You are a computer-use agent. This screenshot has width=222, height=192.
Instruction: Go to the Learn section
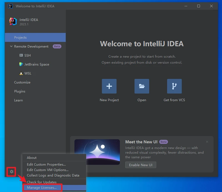pyautogui.click(x=19, y=100)
